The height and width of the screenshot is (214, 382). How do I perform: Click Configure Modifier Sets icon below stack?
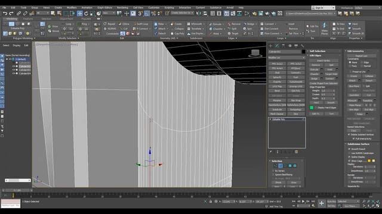click(x=297, y=152)
